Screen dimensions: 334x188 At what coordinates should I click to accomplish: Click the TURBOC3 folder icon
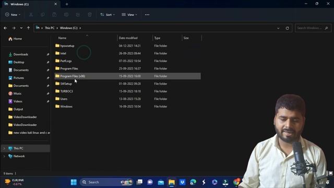pos(57,91)
